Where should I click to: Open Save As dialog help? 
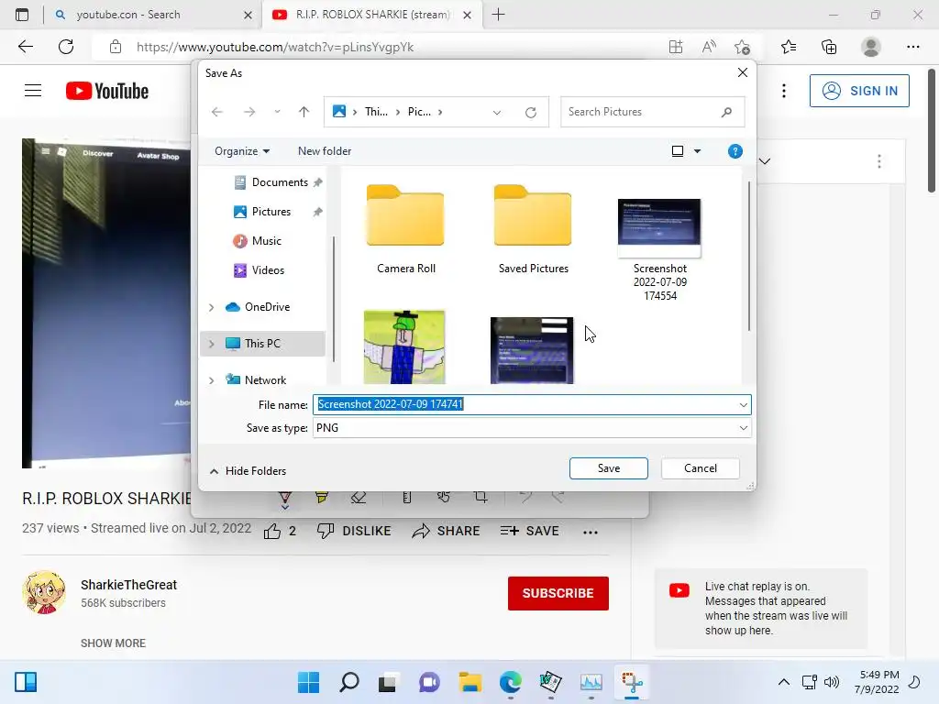(735, 151)
